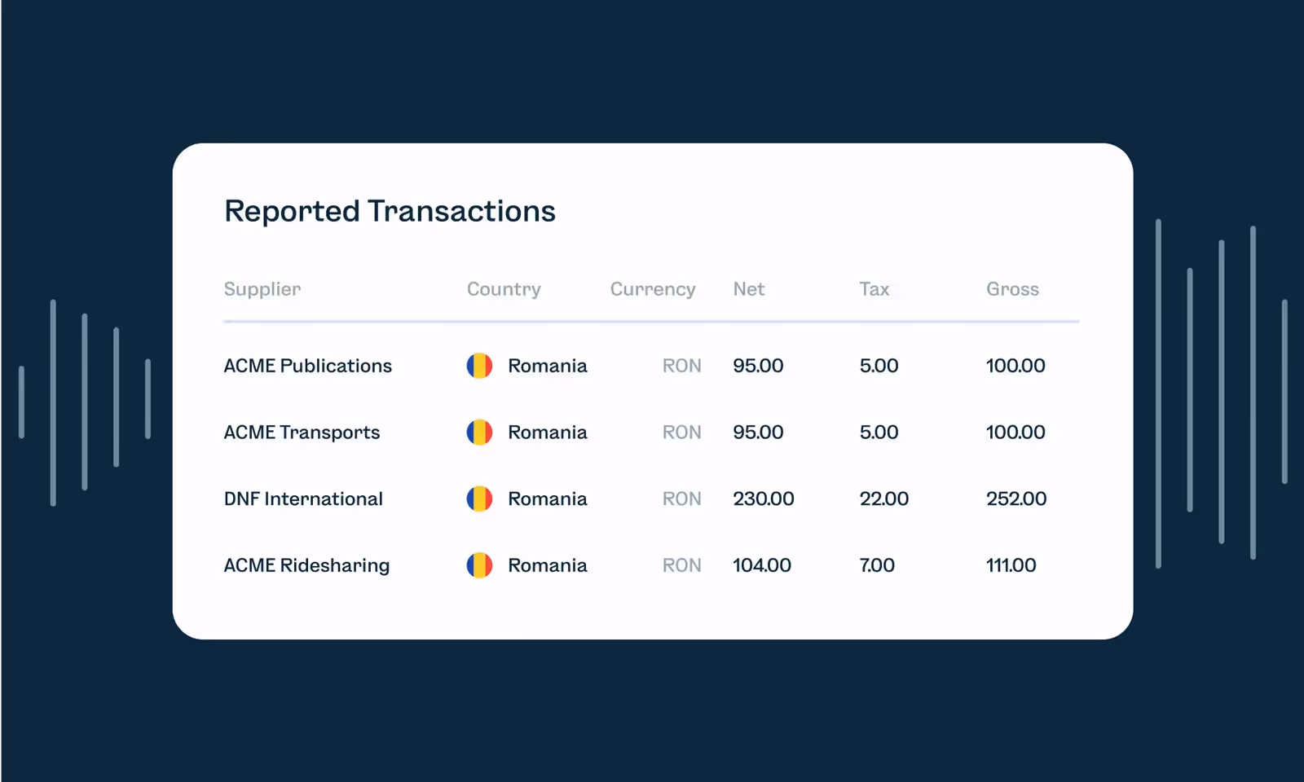
Task: Click the RON currency label on the DNF International row
Action: [681, 499]
